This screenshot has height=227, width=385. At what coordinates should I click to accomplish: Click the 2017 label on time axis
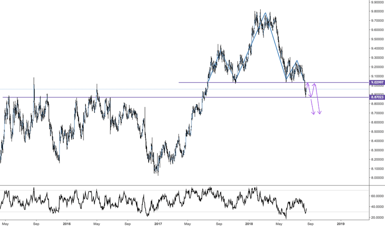pos(158,224)
